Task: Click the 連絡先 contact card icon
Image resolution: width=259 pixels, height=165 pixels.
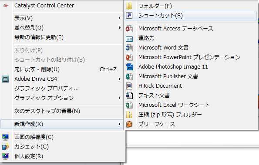Action: [129, 39]
